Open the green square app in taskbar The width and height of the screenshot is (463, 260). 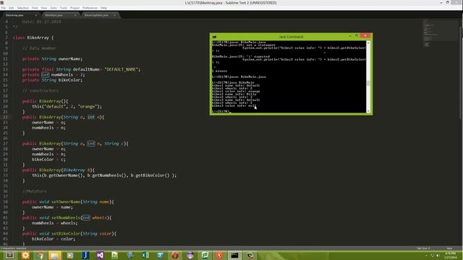(205, 255)
